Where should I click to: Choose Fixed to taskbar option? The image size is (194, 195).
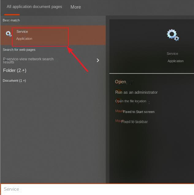(x=135, y=122)
